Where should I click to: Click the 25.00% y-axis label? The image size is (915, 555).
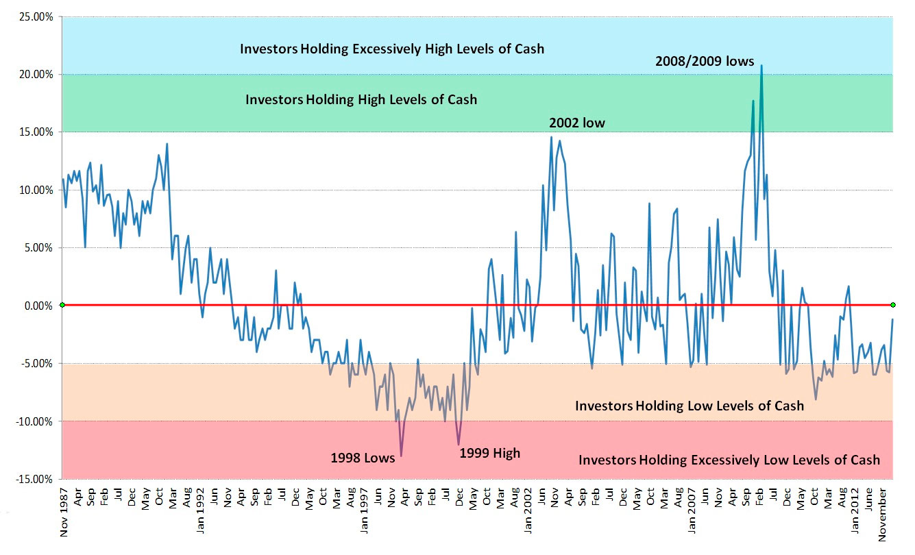33,16
